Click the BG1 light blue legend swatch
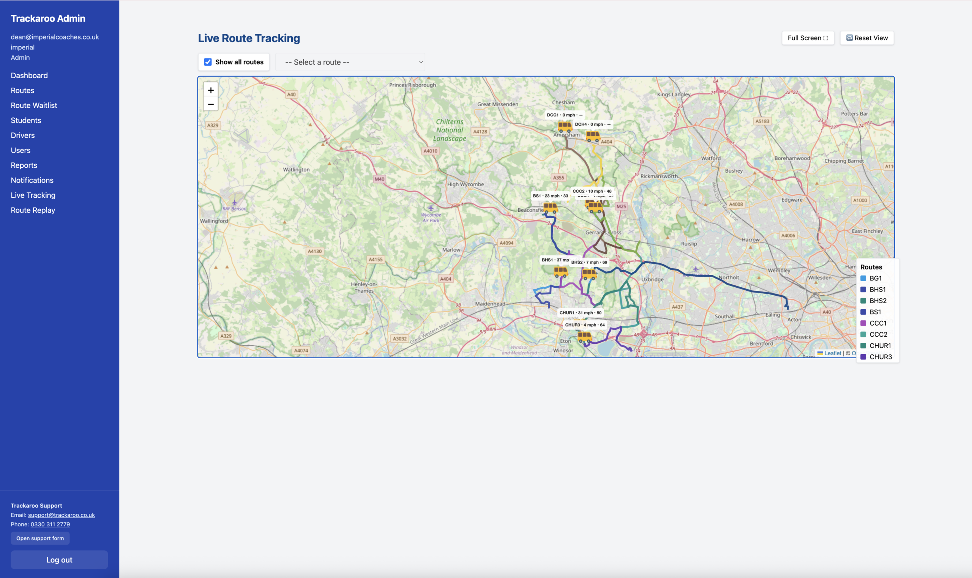The width and height of the screenshot is (972, 578). coord(863,279)
